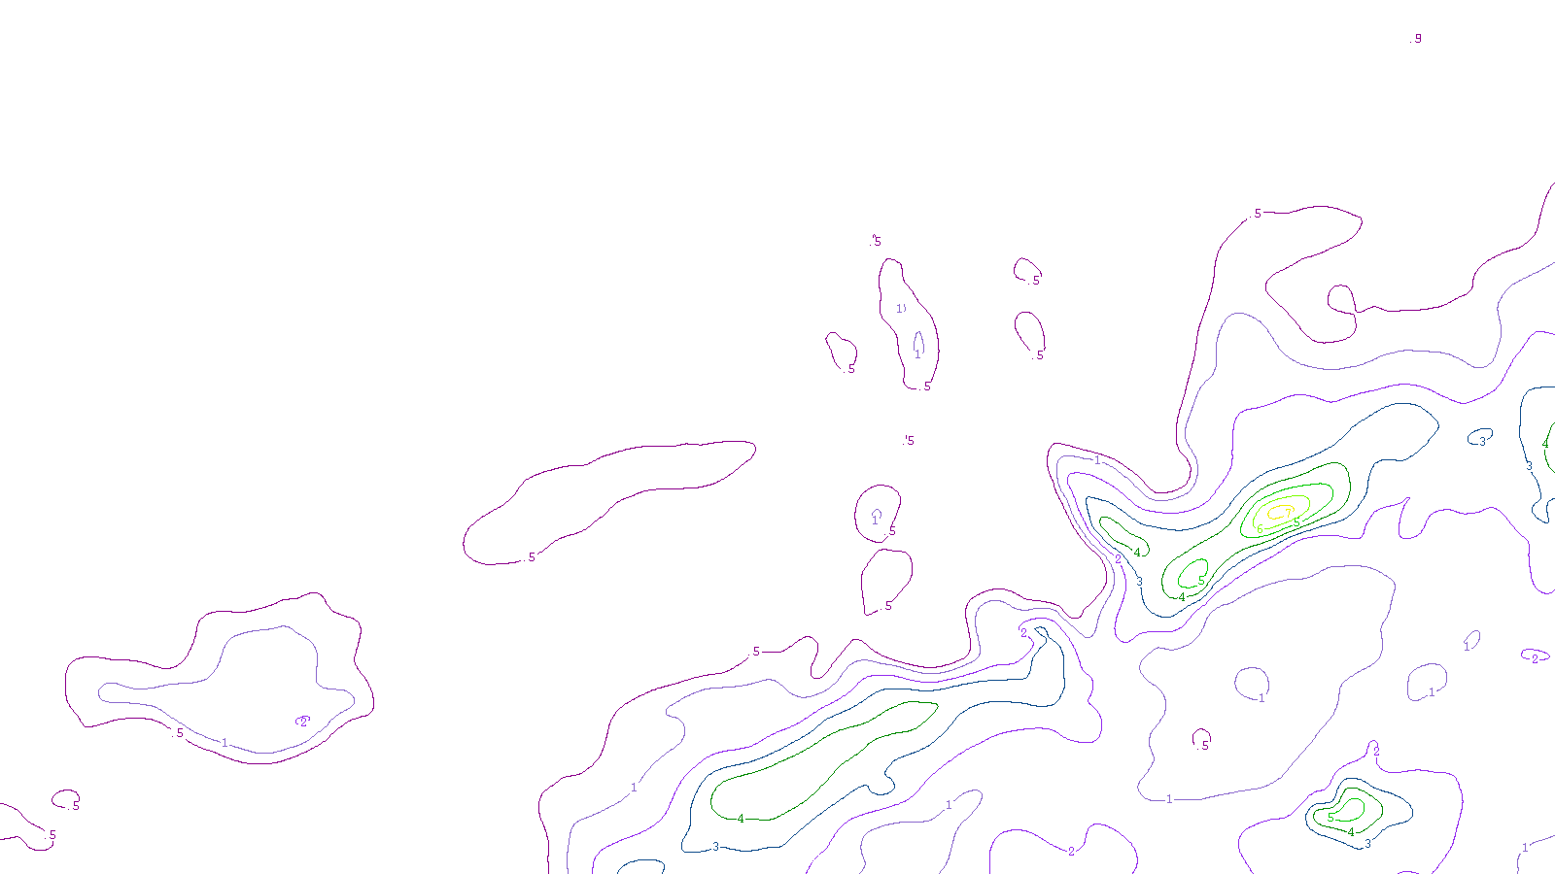Click the yellow '7' peak contour label

pos(1288,513)
